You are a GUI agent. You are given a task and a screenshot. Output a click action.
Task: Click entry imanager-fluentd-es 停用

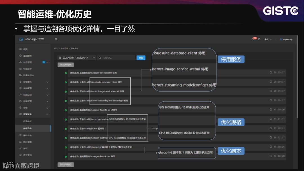click(177, 156)
